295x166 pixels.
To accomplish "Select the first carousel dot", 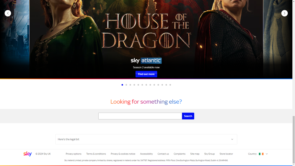I will coord(122,85).
